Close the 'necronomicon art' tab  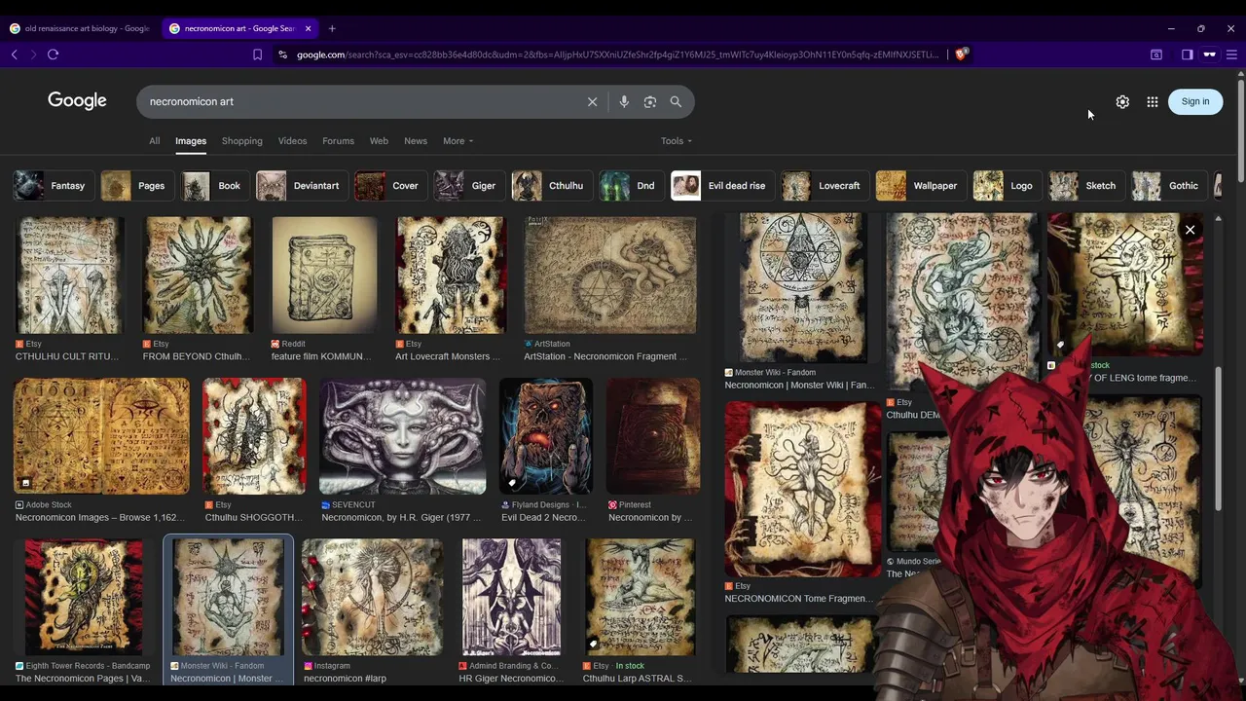click(309, 28)
